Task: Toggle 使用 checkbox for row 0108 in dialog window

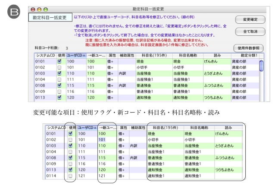Action: click(59, 86)
